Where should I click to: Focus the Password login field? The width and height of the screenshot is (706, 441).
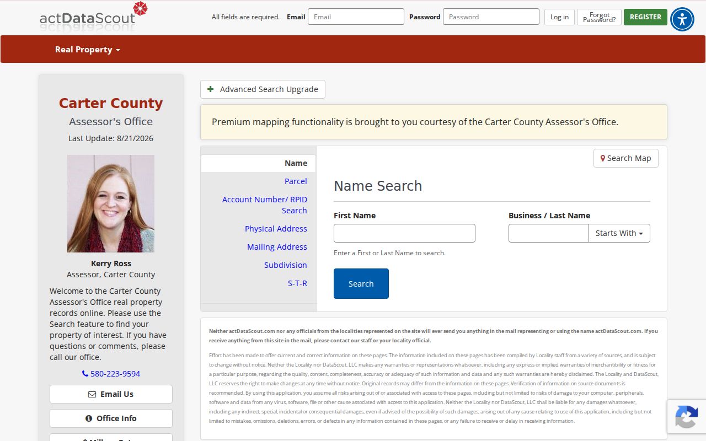pyautogui.click(x=491, y=17)
